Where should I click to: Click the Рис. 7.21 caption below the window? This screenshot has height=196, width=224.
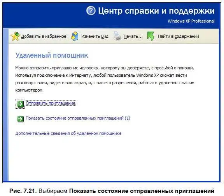pos(112,191)
